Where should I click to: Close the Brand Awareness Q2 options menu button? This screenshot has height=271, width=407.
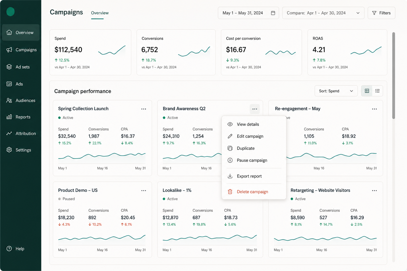tap(255, 109)
